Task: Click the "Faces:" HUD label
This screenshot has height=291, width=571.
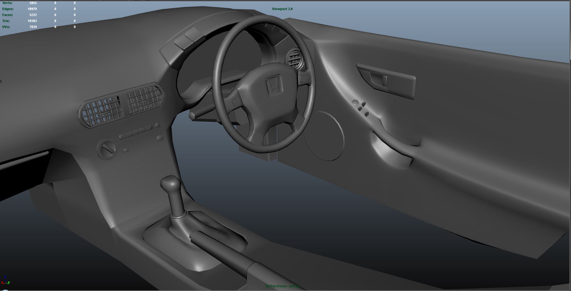Action: (x=8, y=15)
